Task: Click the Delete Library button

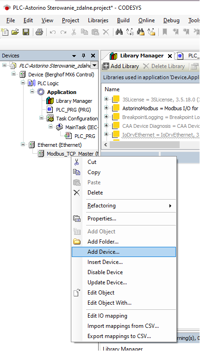Action: pyautogui.click(x=164, y=66)
